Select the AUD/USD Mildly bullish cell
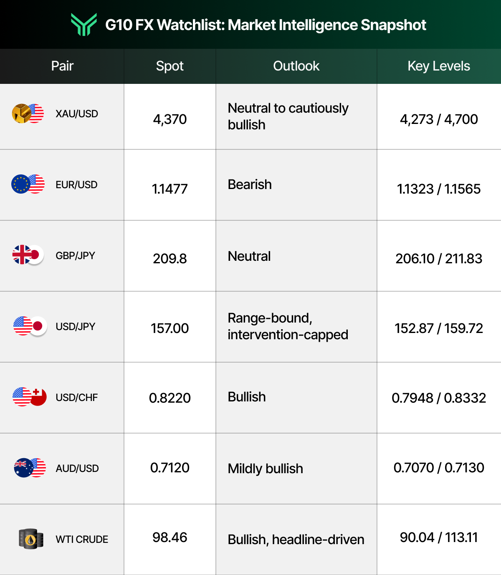501x575 pixels. 296,469
